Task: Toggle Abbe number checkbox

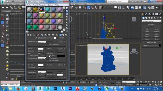Action: [x=29, y=56]
